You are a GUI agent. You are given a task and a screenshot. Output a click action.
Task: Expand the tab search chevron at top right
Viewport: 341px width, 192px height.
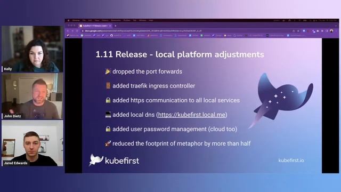point(336,26)
